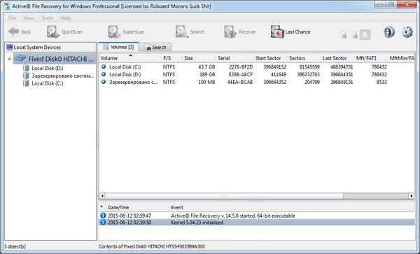Click serial number 44EA-BCA8
Screen dimensions: 420x254
(x=240, y=82)
